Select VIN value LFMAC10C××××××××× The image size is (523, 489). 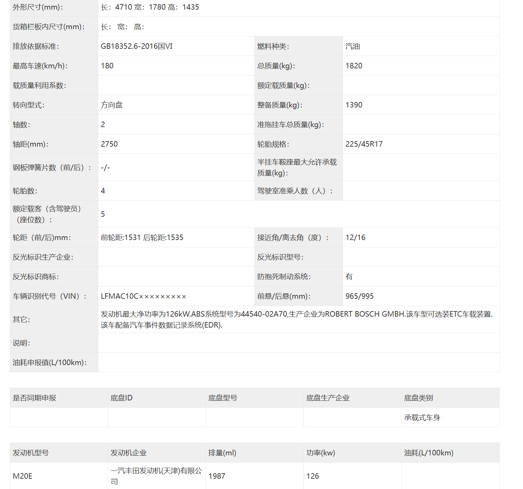144,296
